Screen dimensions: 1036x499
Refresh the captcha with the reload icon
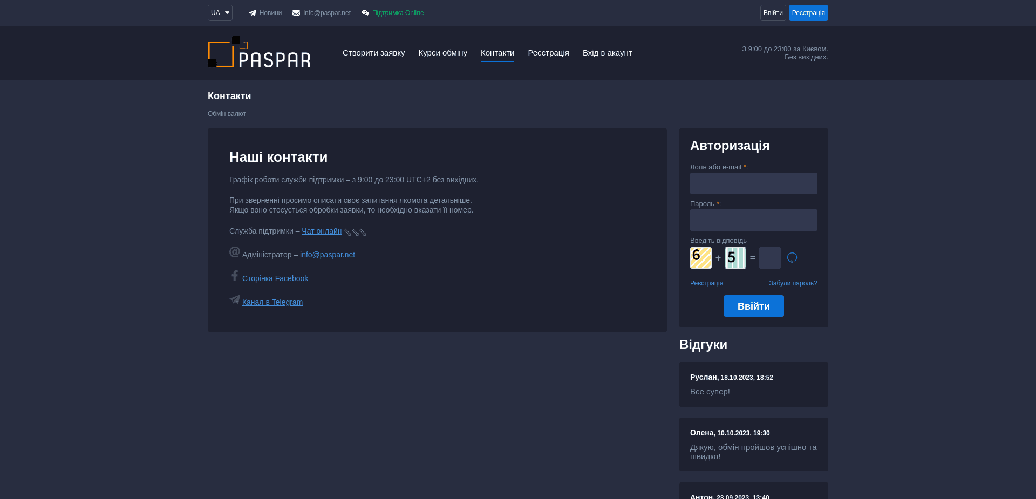coord(792,258)
